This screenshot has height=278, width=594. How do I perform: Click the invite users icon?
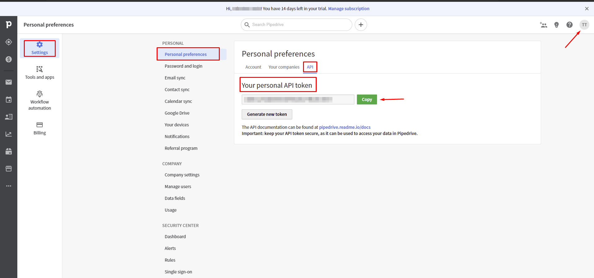(x=543, y=25)
